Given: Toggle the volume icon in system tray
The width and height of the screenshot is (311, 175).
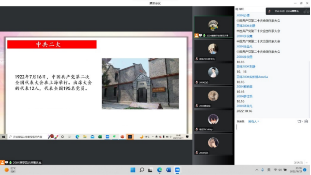Looking at the screenshot, I should click(x=280, y=170).
